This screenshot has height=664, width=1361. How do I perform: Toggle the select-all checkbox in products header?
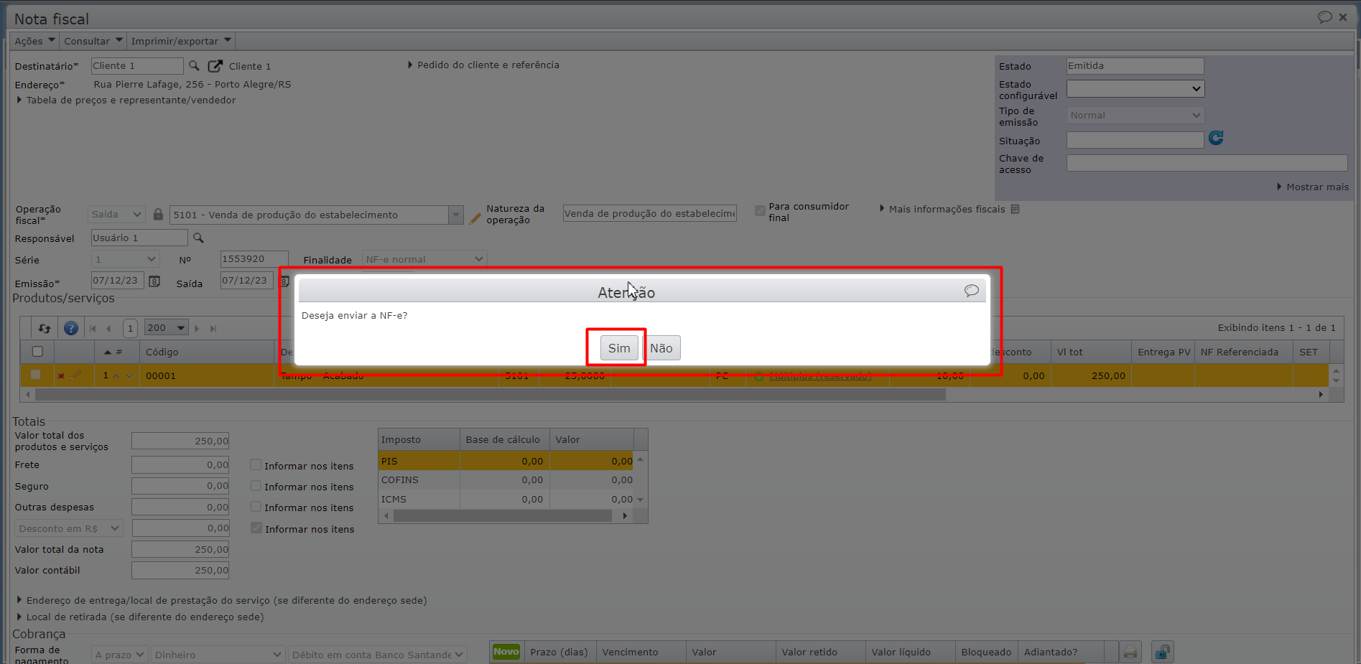click(37, 352)
